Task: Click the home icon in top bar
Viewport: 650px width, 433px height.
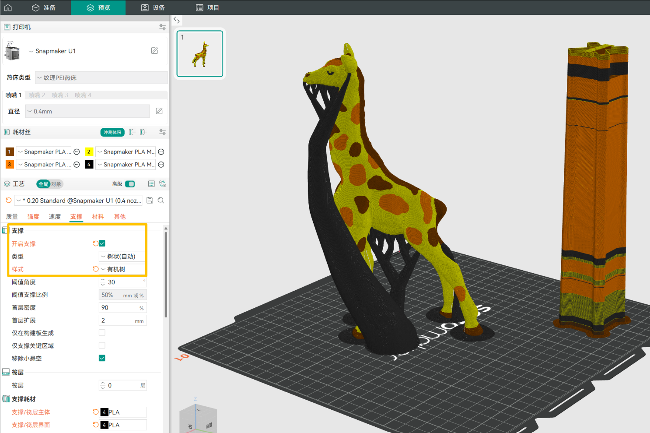Action: [x=8, y=7]
